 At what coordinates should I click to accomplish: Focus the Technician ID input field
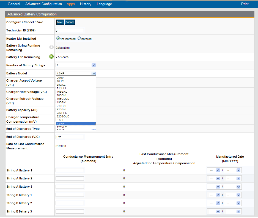click(x=70, y=30)
